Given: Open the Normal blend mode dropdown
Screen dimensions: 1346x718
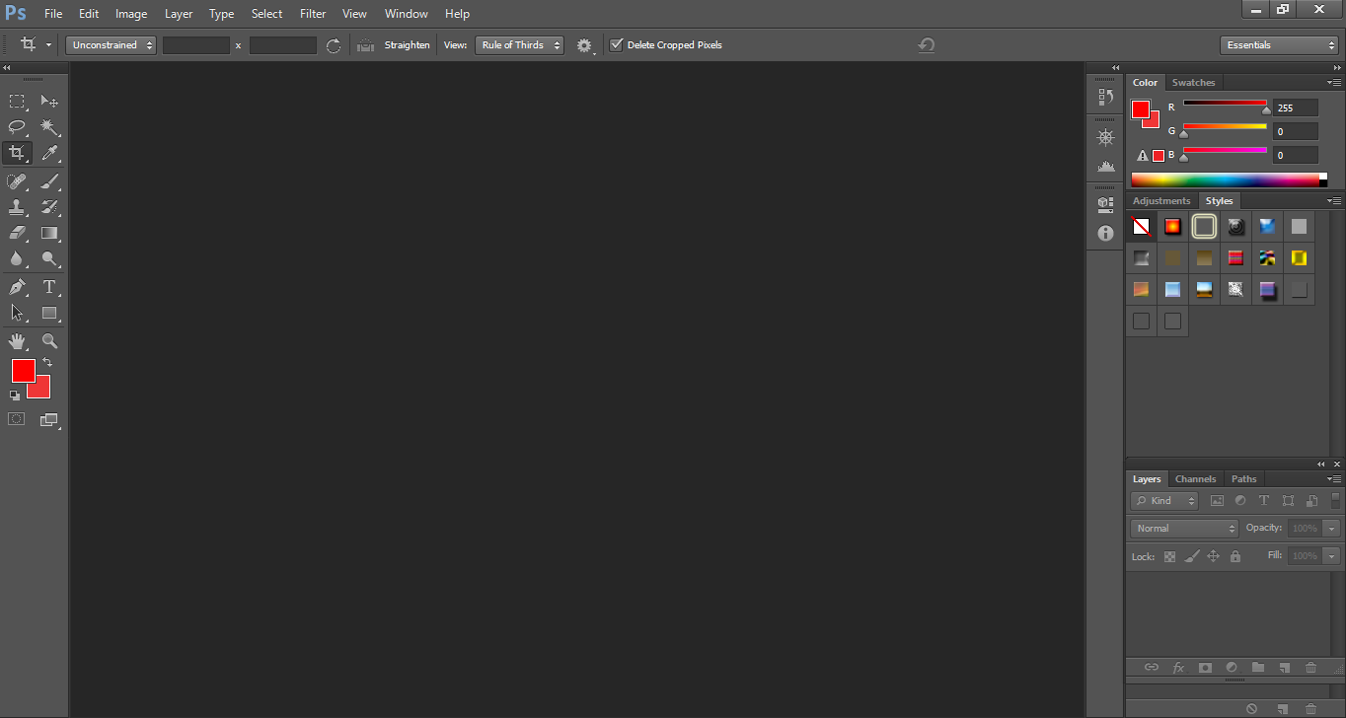Looking at the screenshot, I should point(1184,529).
